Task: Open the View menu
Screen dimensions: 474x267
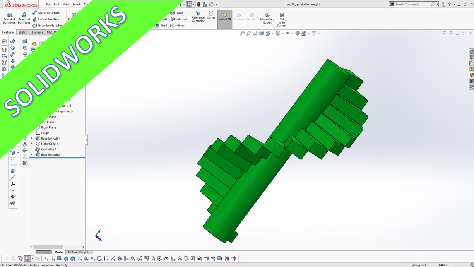Action: [x=66, y=4]
